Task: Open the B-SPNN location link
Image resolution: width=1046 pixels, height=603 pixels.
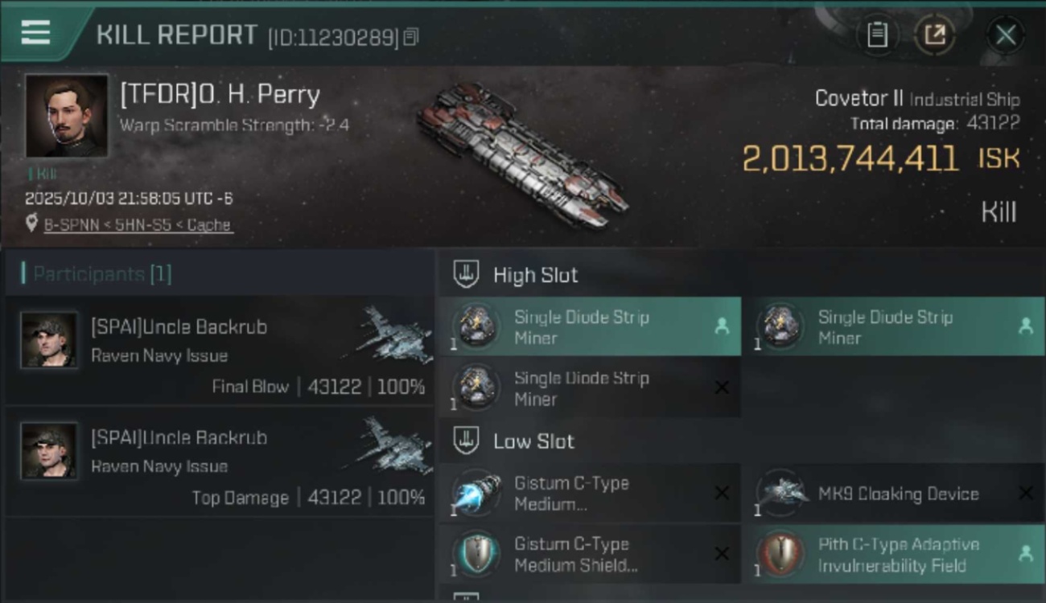Action: tap(138, 225)
